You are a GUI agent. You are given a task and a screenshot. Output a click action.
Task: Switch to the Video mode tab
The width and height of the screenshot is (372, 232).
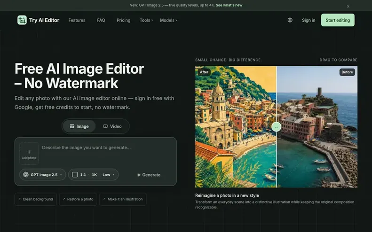point(112,126)
